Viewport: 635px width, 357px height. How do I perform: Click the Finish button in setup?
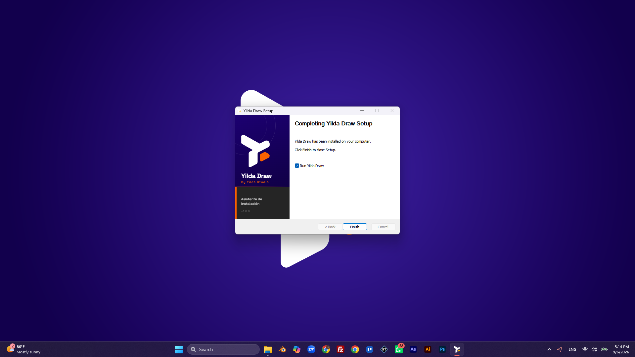(354, 227)
